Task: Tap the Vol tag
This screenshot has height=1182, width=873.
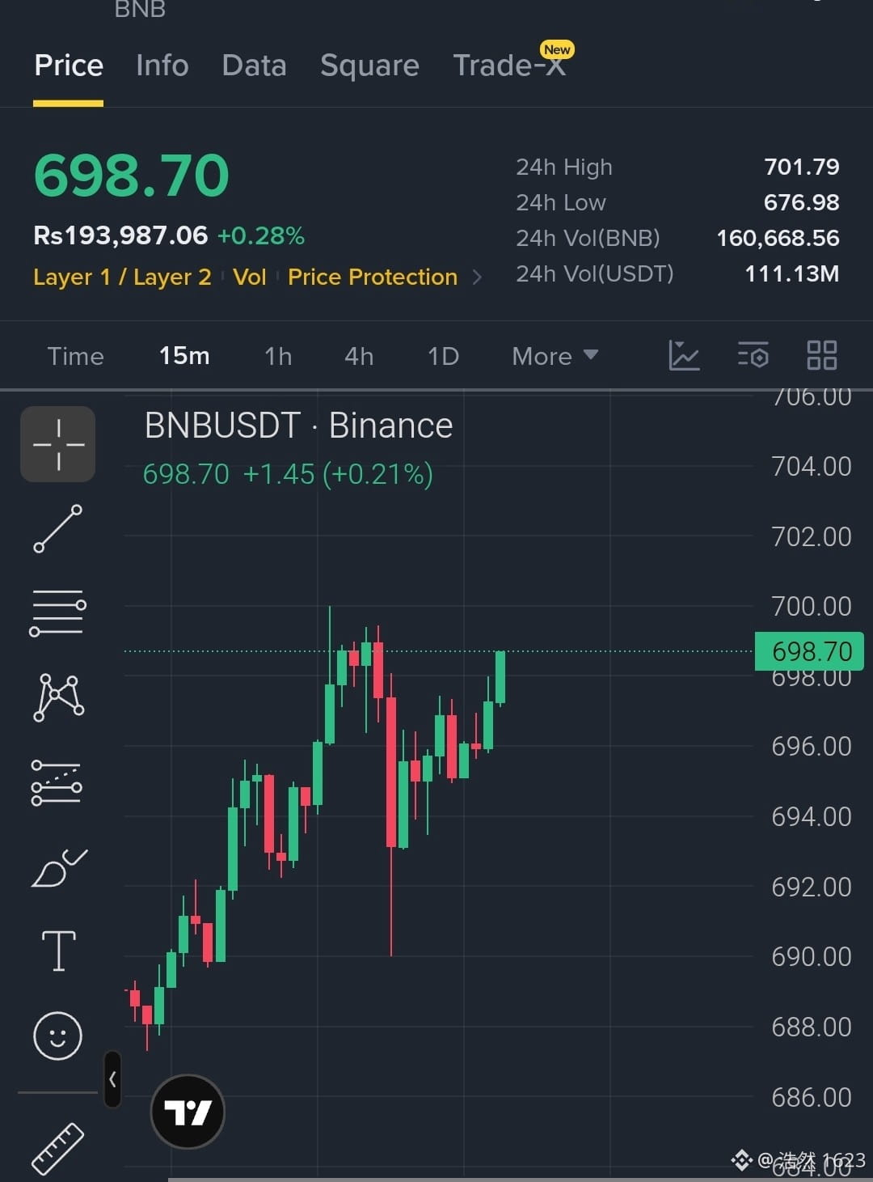Action: (250, 277)
